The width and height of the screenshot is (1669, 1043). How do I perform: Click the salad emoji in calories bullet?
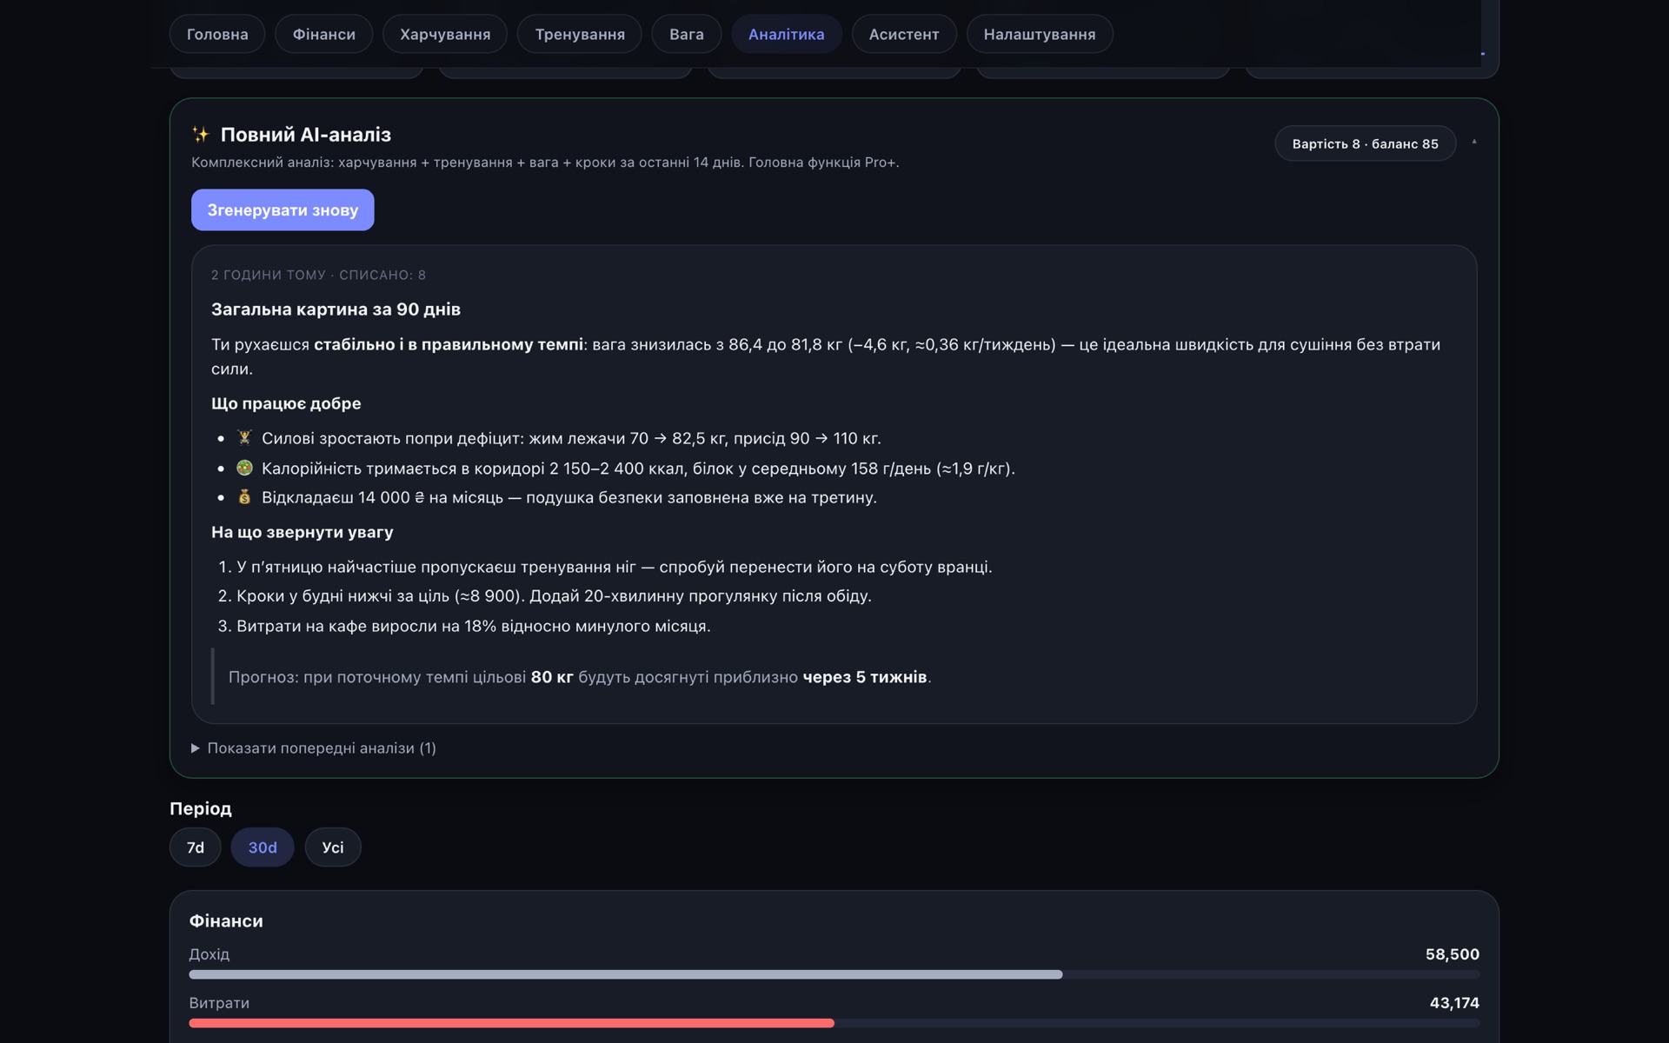coord(244,468)
